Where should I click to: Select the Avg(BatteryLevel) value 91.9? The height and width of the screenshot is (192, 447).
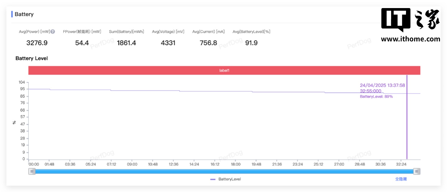[251, 43]
